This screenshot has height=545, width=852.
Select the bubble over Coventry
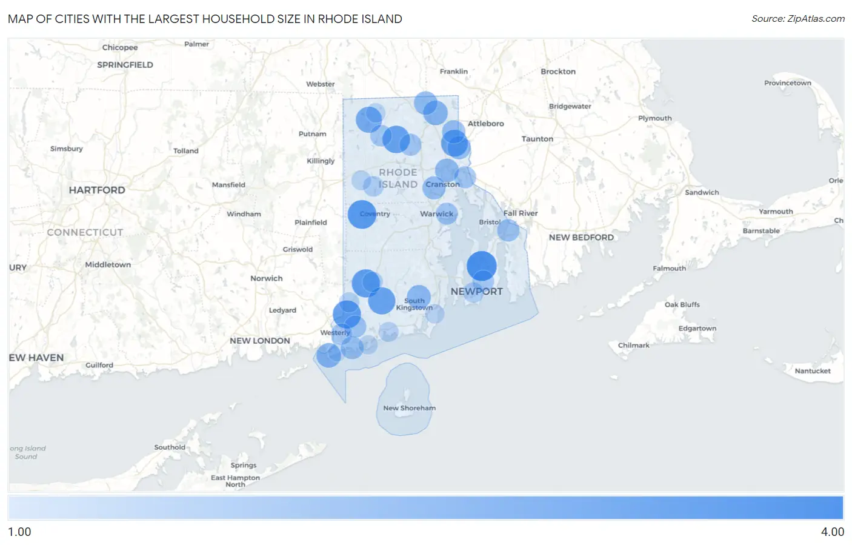click(362, 214)
